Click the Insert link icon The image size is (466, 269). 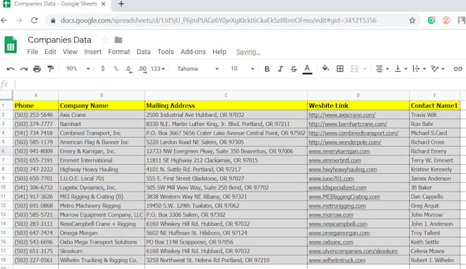[x=458, y=69]
